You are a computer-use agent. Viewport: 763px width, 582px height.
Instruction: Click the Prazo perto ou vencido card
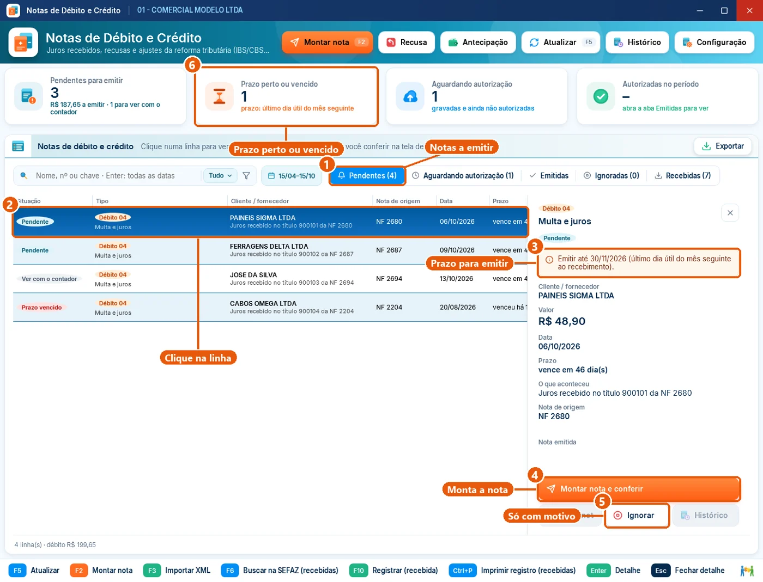click(286, 96)
